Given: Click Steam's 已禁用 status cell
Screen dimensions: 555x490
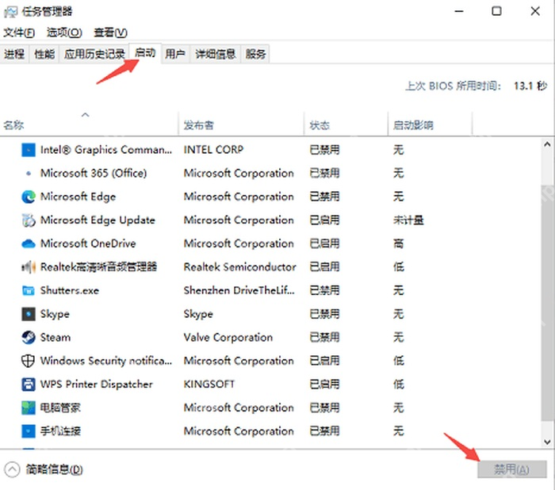Looking at the screenshot, I should click(324, 338).
